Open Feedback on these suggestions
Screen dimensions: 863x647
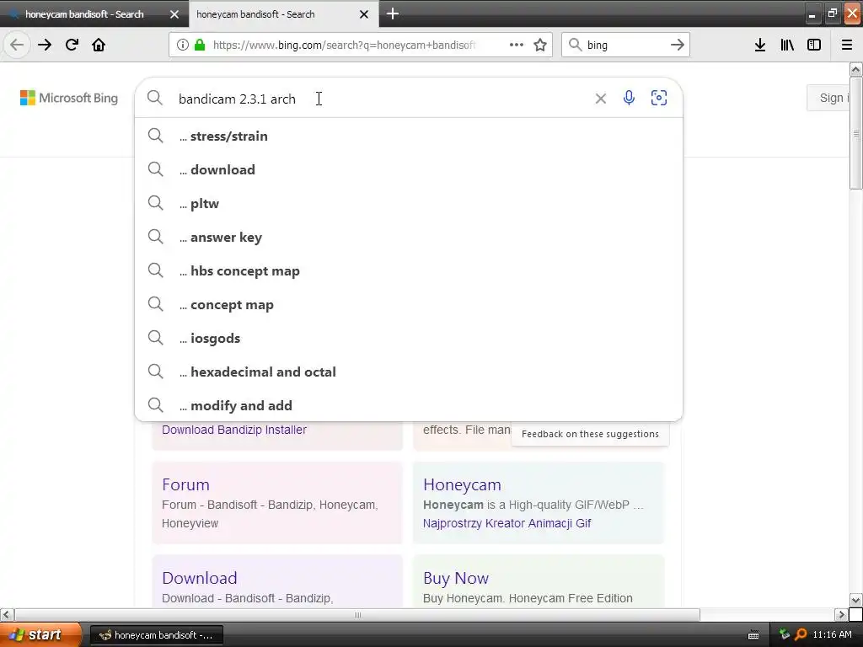pos(590,434)
